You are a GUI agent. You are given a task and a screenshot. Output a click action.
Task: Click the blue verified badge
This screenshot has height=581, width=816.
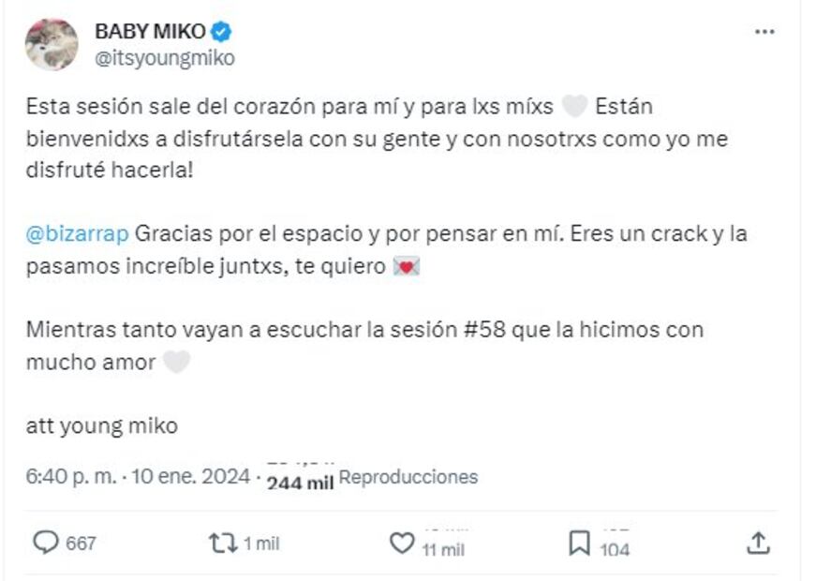click(x=220, y=29)
